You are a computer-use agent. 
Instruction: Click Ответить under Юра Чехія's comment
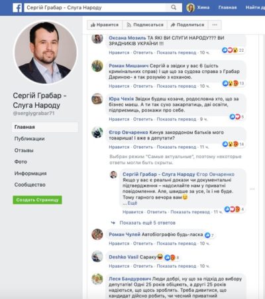(143, 119)
